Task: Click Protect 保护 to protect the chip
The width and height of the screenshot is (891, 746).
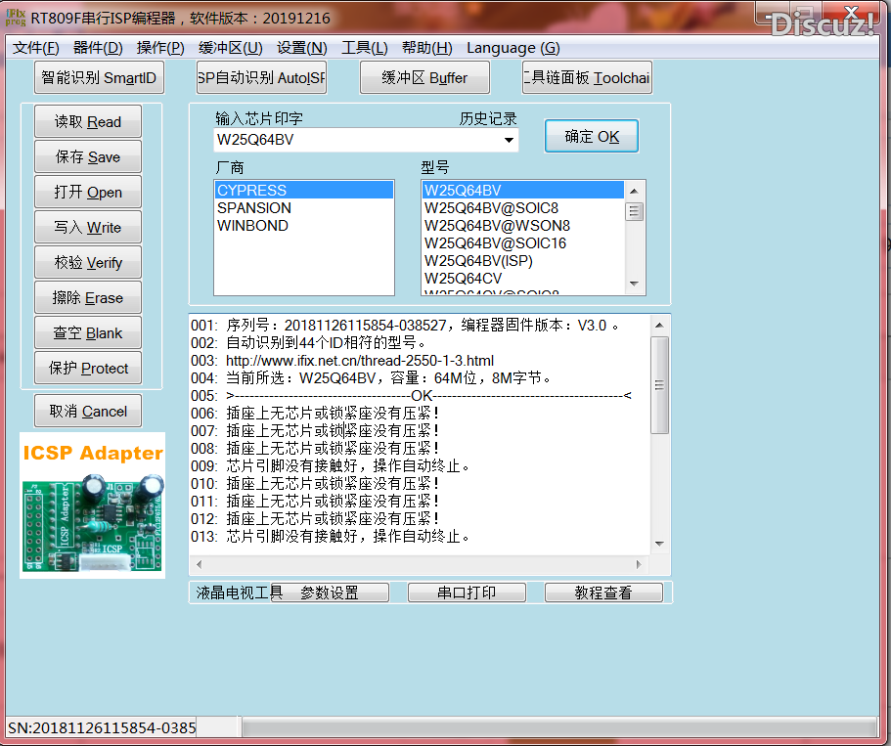Action: tap(87, 368)
